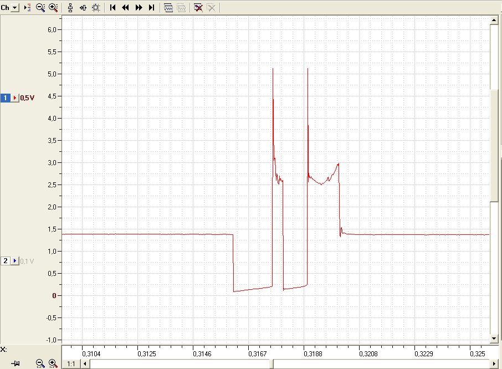Viewport: 502px width, 369px height.
Task: Click the waveform window icon
Action: [168, 8]
